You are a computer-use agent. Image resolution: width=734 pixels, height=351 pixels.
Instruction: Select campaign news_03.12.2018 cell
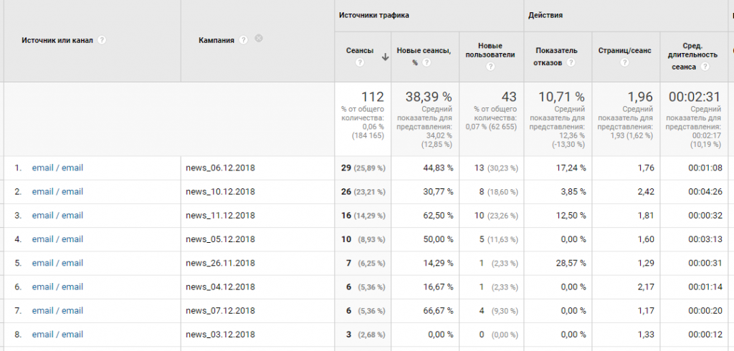[x=220, y=335]
